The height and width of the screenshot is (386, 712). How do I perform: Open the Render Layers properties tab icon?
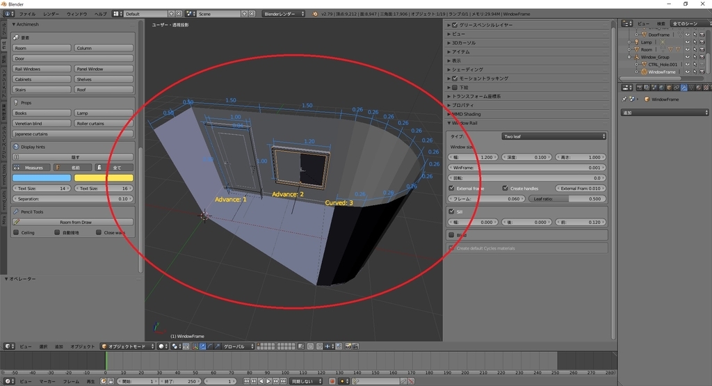click(647, 88)
